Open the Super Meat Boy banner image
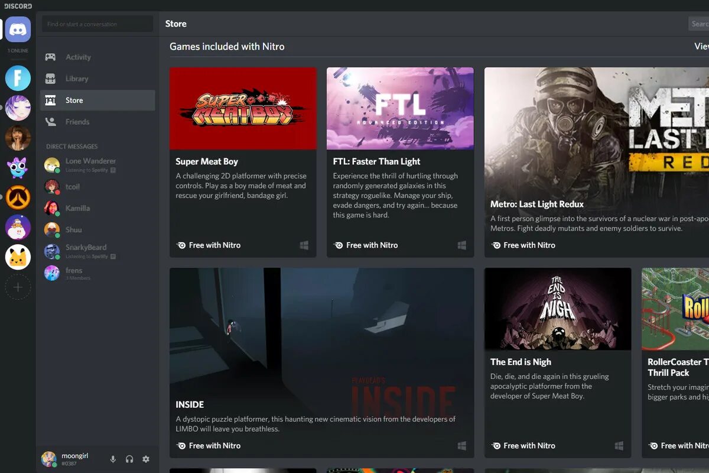The height and width of the screenshot is (473, 709). coord(243,108)
